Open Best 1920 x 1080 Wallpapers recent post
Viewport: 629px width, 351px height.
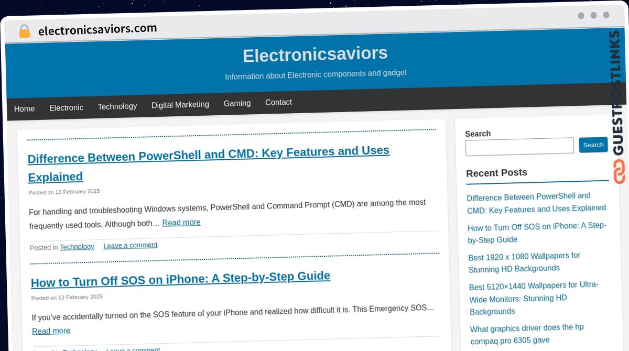524,262
